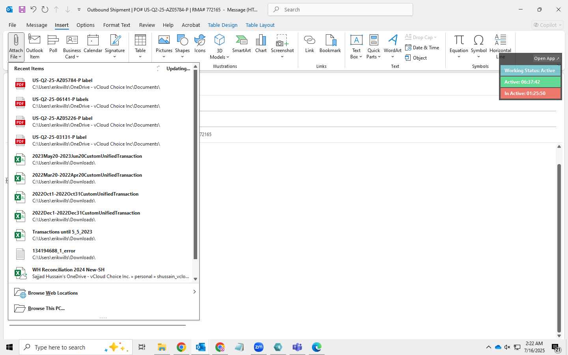Click the Search box
Image resolution: width=568 pixels, height=355 pixels.
340,9
